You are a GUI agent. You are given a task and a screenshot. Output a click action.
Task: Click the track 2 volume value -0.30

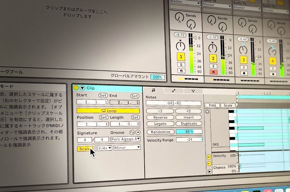tap(212, 37)
